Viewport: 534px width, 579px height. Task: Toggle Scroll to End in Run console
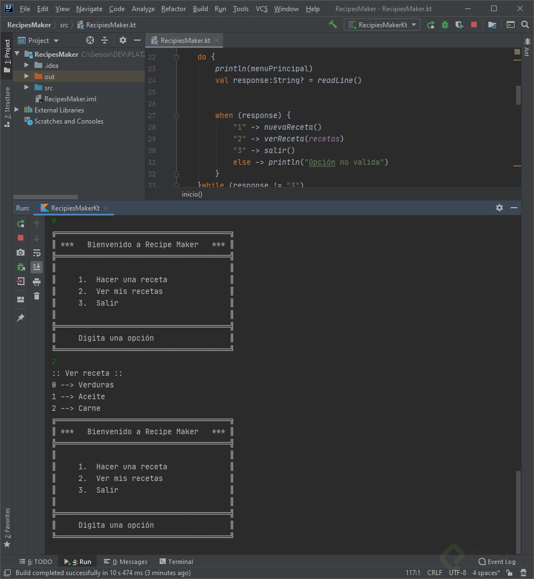click(37, 267)
